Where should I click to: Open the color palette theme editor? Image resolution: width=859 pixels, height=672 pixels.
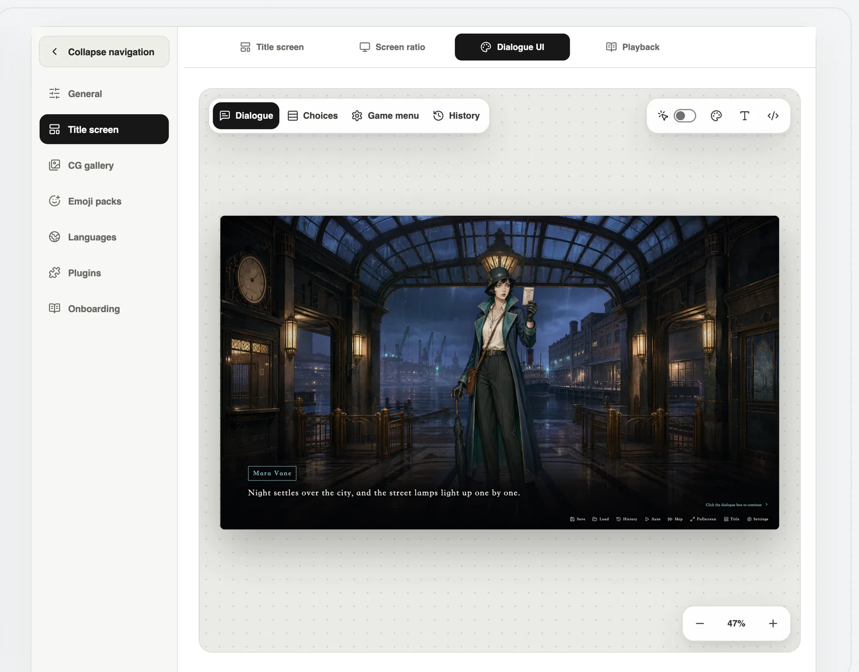tap(716, 115)
